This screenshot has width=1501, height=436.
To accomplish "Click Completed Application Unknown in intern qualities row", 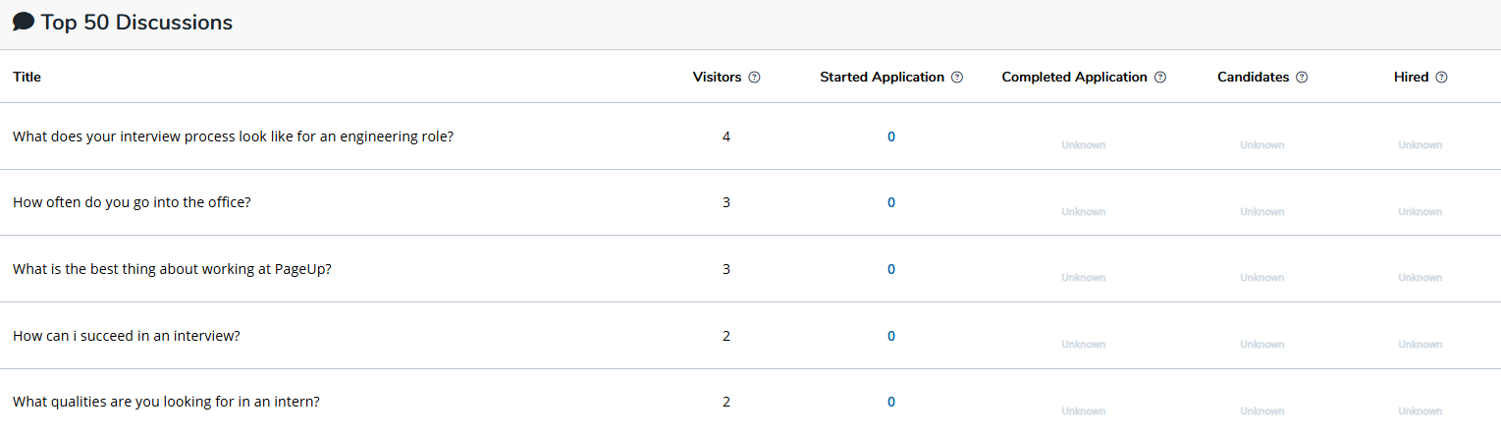I will (1084, 411).
